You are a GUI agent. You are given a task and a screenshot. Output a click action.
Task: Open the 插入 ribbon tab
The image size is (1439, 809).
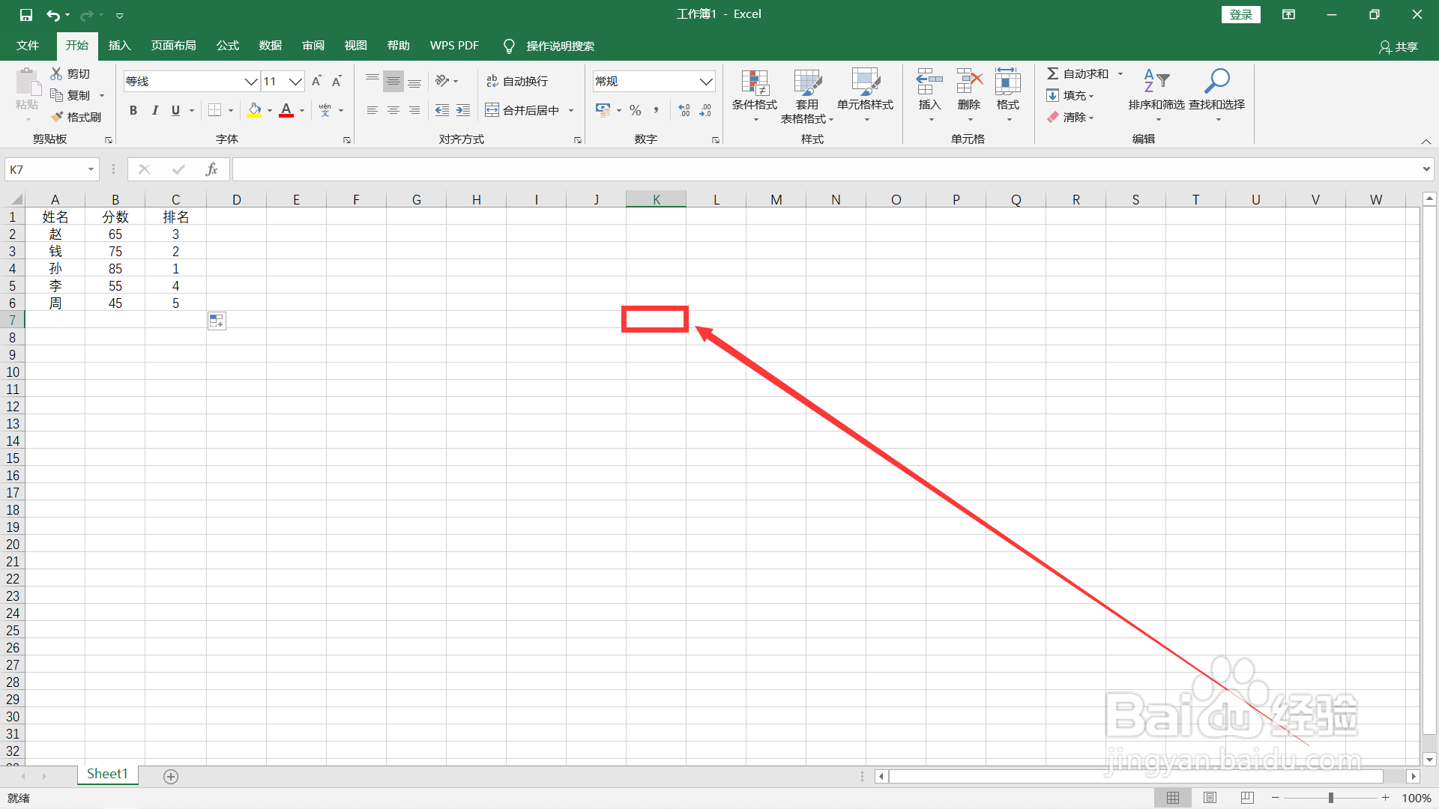click(x=119, y=46)
